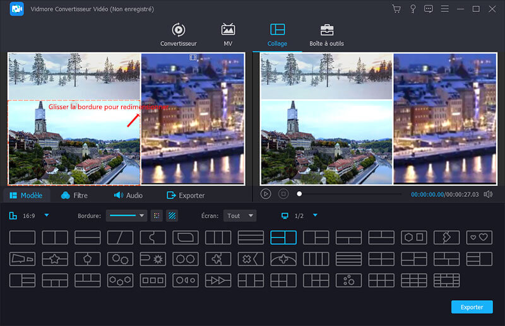Expand the 16:9 aspect ratio dropdown
This screenshot has height=326, width=505.
tap(46, 216)
